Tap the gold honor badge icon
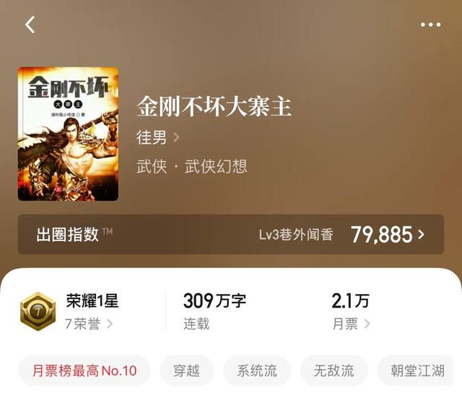 tap(38, 311)
